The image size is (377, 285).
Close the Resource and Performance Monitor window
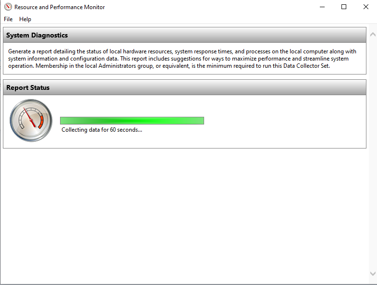(x=365, y=7)
